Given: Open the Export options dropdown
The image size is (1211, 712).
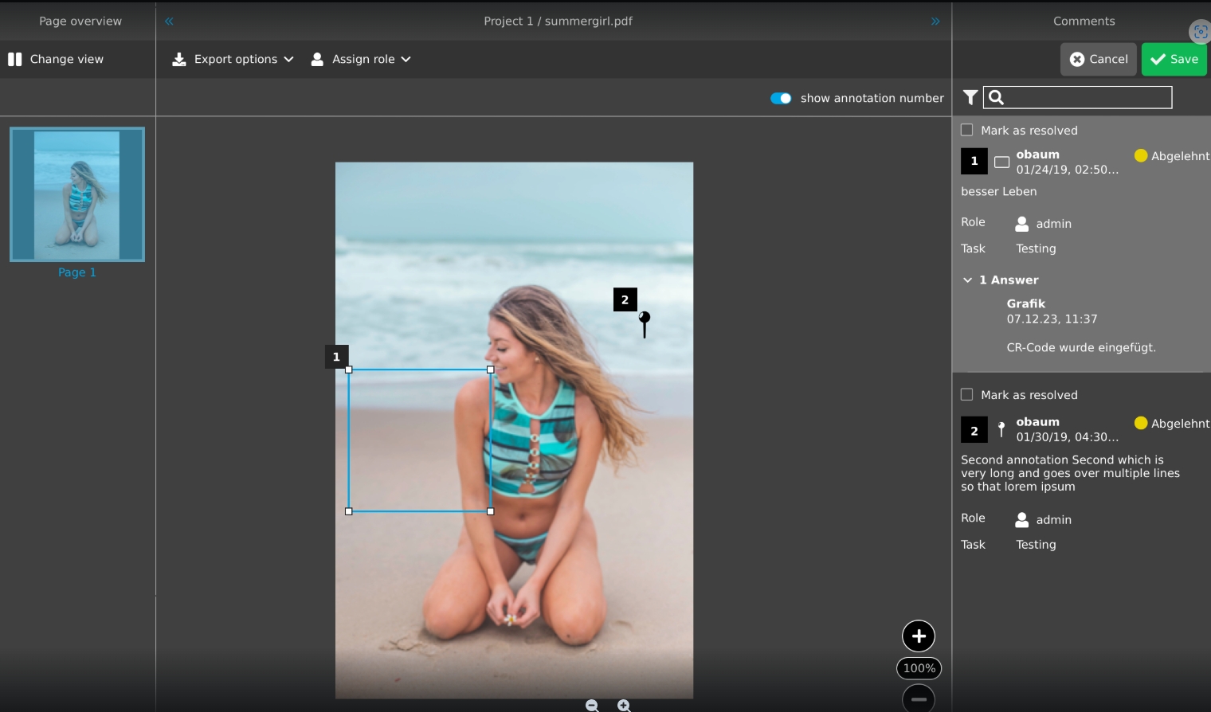Looking at the screenshot, I should point(233,59).
